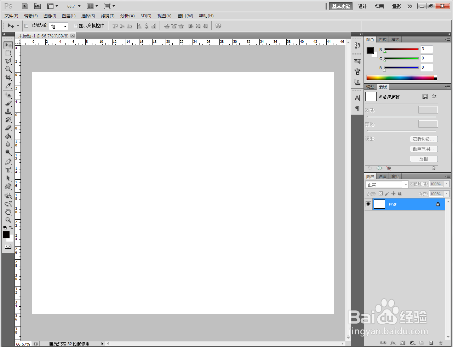Hide the 背景 layer with eye icon

368,204
